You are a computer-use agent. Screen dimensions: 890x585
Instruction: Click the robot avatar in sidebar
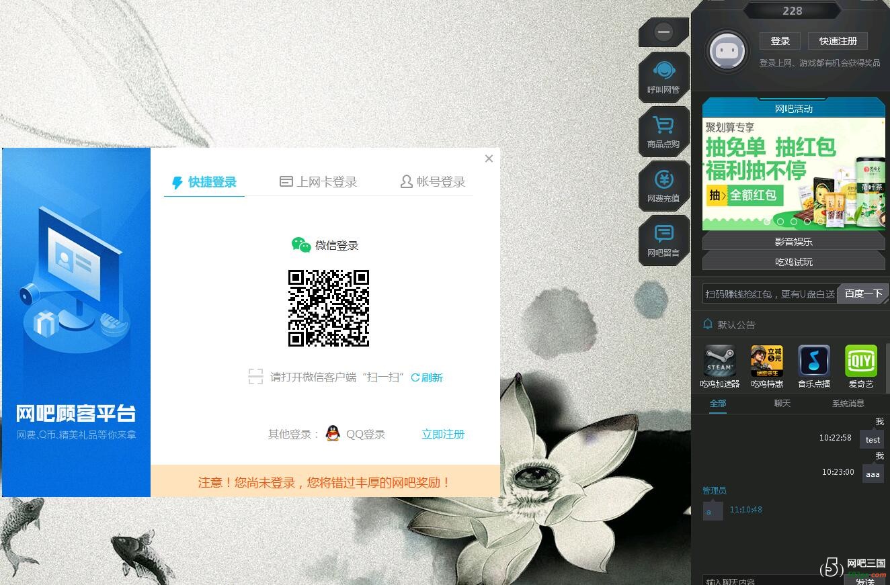(x=726, y=51)
